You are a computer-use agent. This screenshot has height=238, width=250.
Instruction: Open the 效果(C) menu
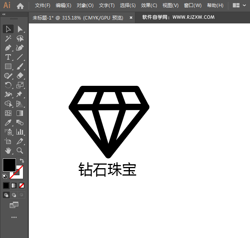coord(149,5)
